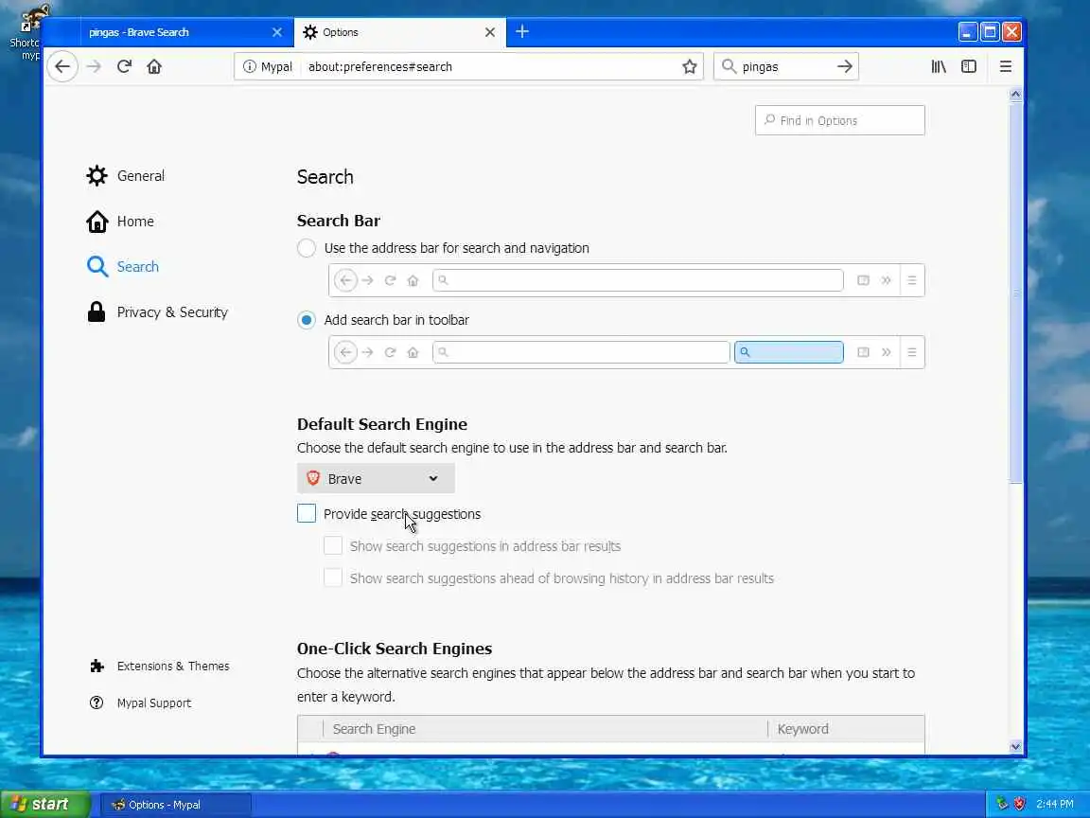Open the hamburger application menu
1090x818 pixels.
click(1005, 67)
